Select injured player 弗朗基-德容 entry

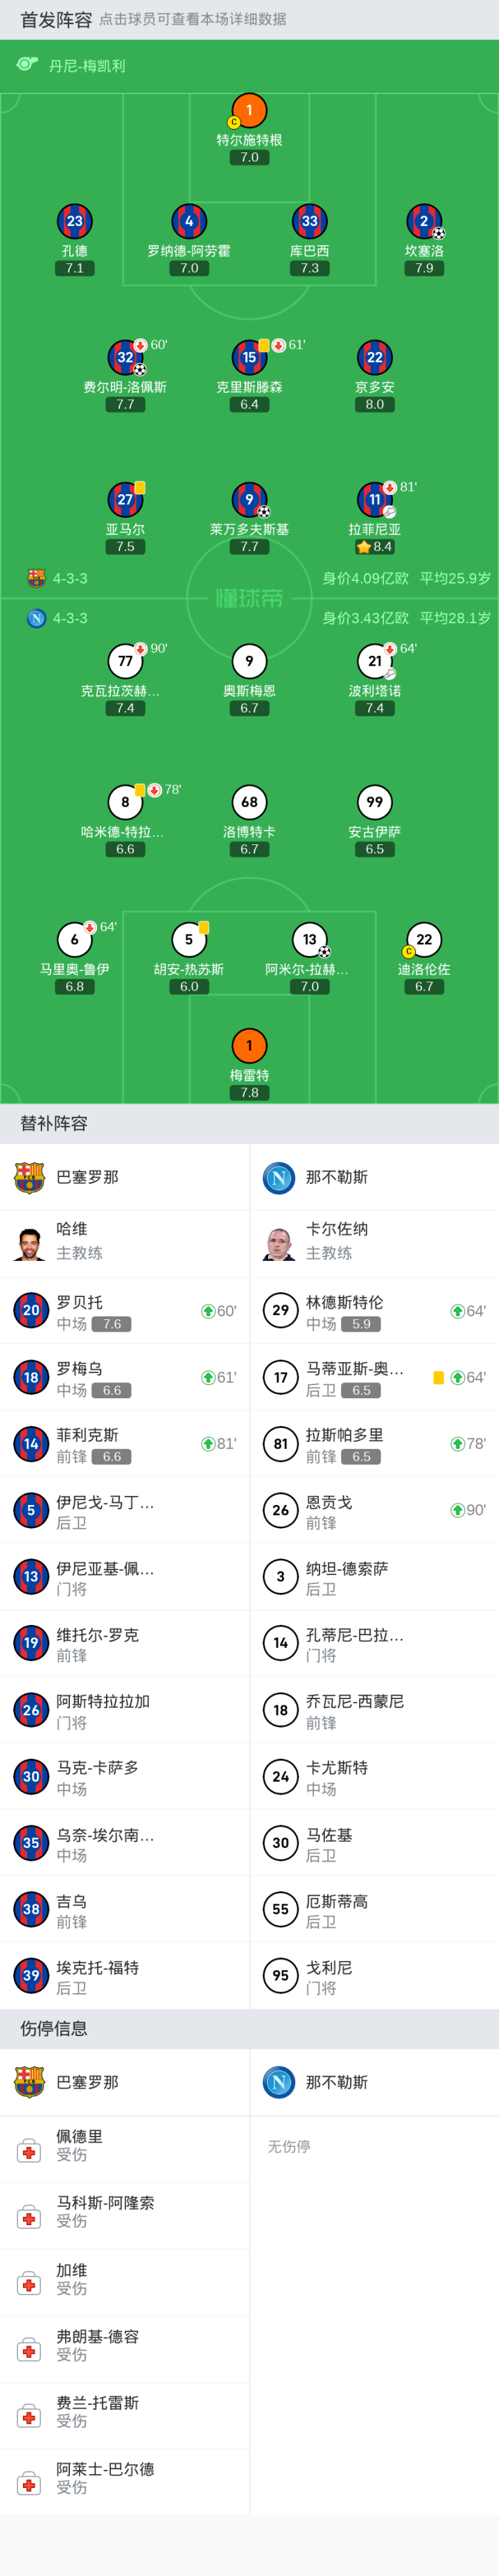pyautogui.click(x=124, y=2349)
